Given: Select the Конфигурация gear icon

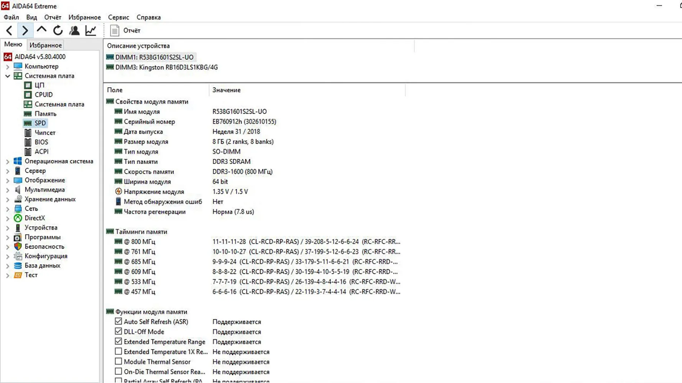Looking at the screenshot, I should pos(18,256).
